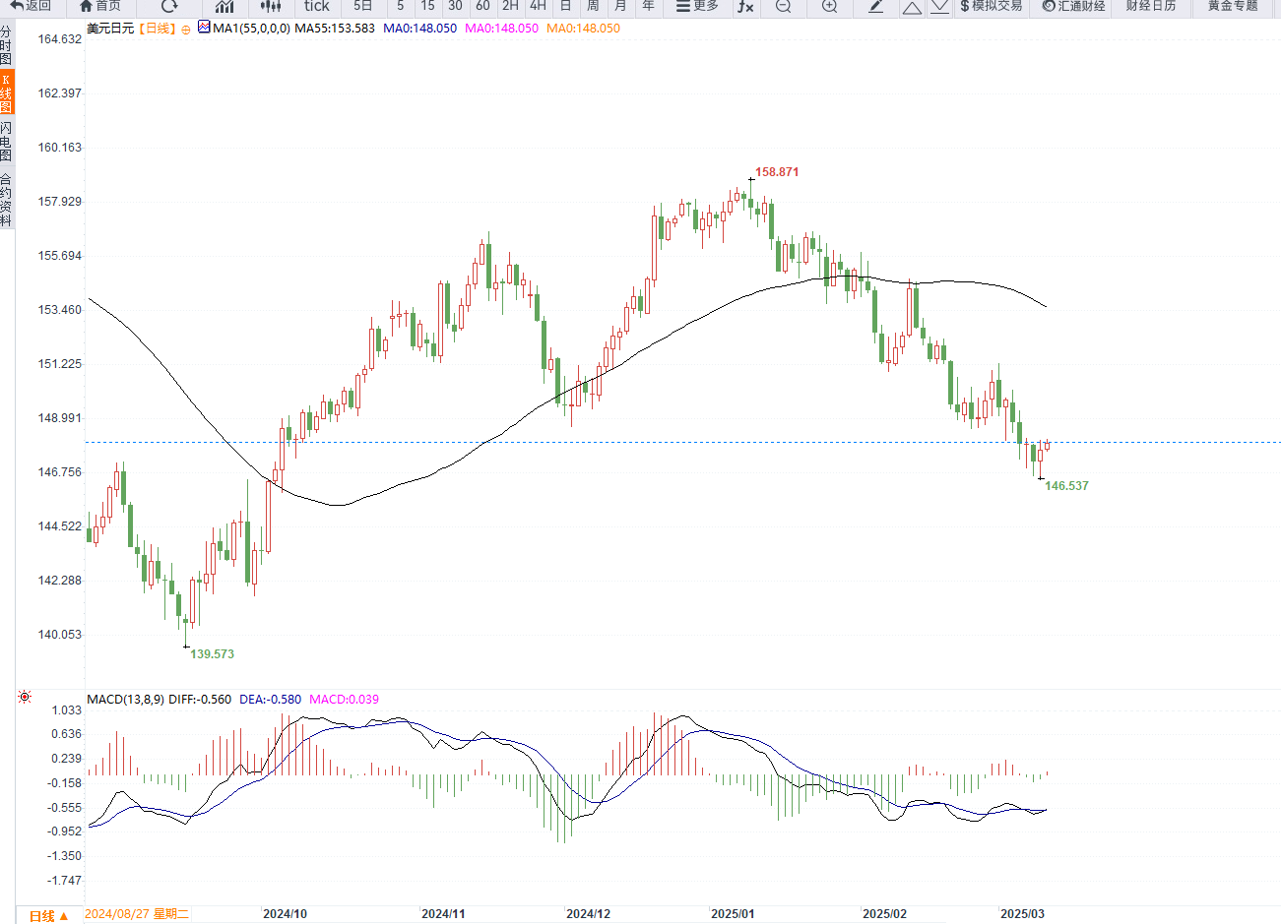Switch to the line chart style icon

[x=224, y=6]
